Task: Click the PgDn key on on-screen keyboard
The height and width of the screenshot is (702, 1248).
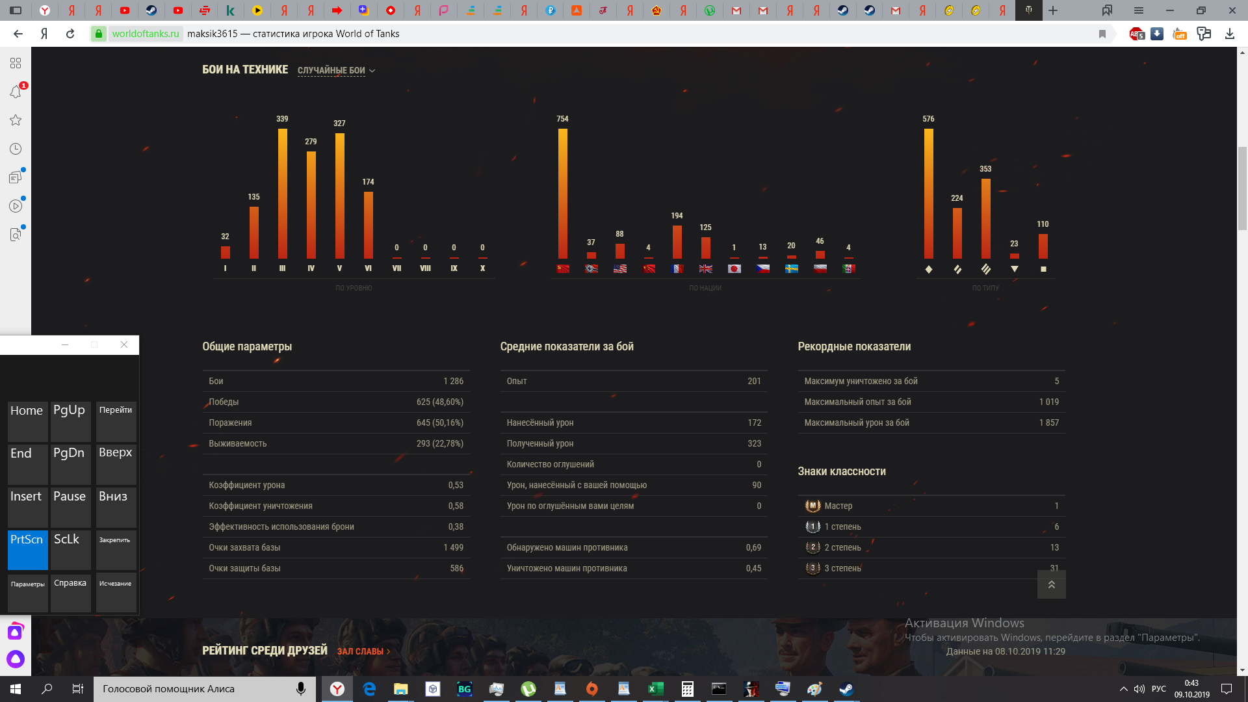Action: coord(71,464)
